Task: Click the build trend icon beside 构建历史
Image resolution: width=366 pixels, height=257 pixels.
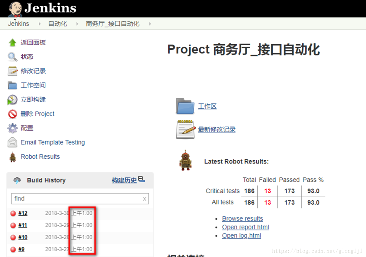Action: [x=141, y=179]
